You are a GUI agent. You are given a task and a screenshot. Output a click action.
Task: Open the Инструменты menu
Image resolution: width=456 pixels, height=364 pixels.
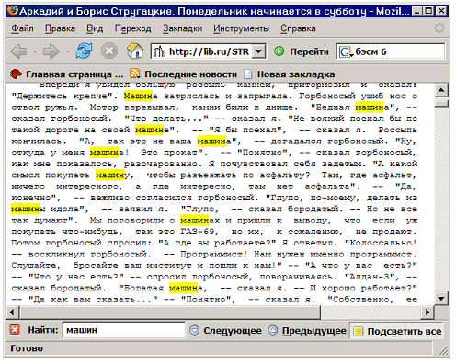click(x=241, y=28)
